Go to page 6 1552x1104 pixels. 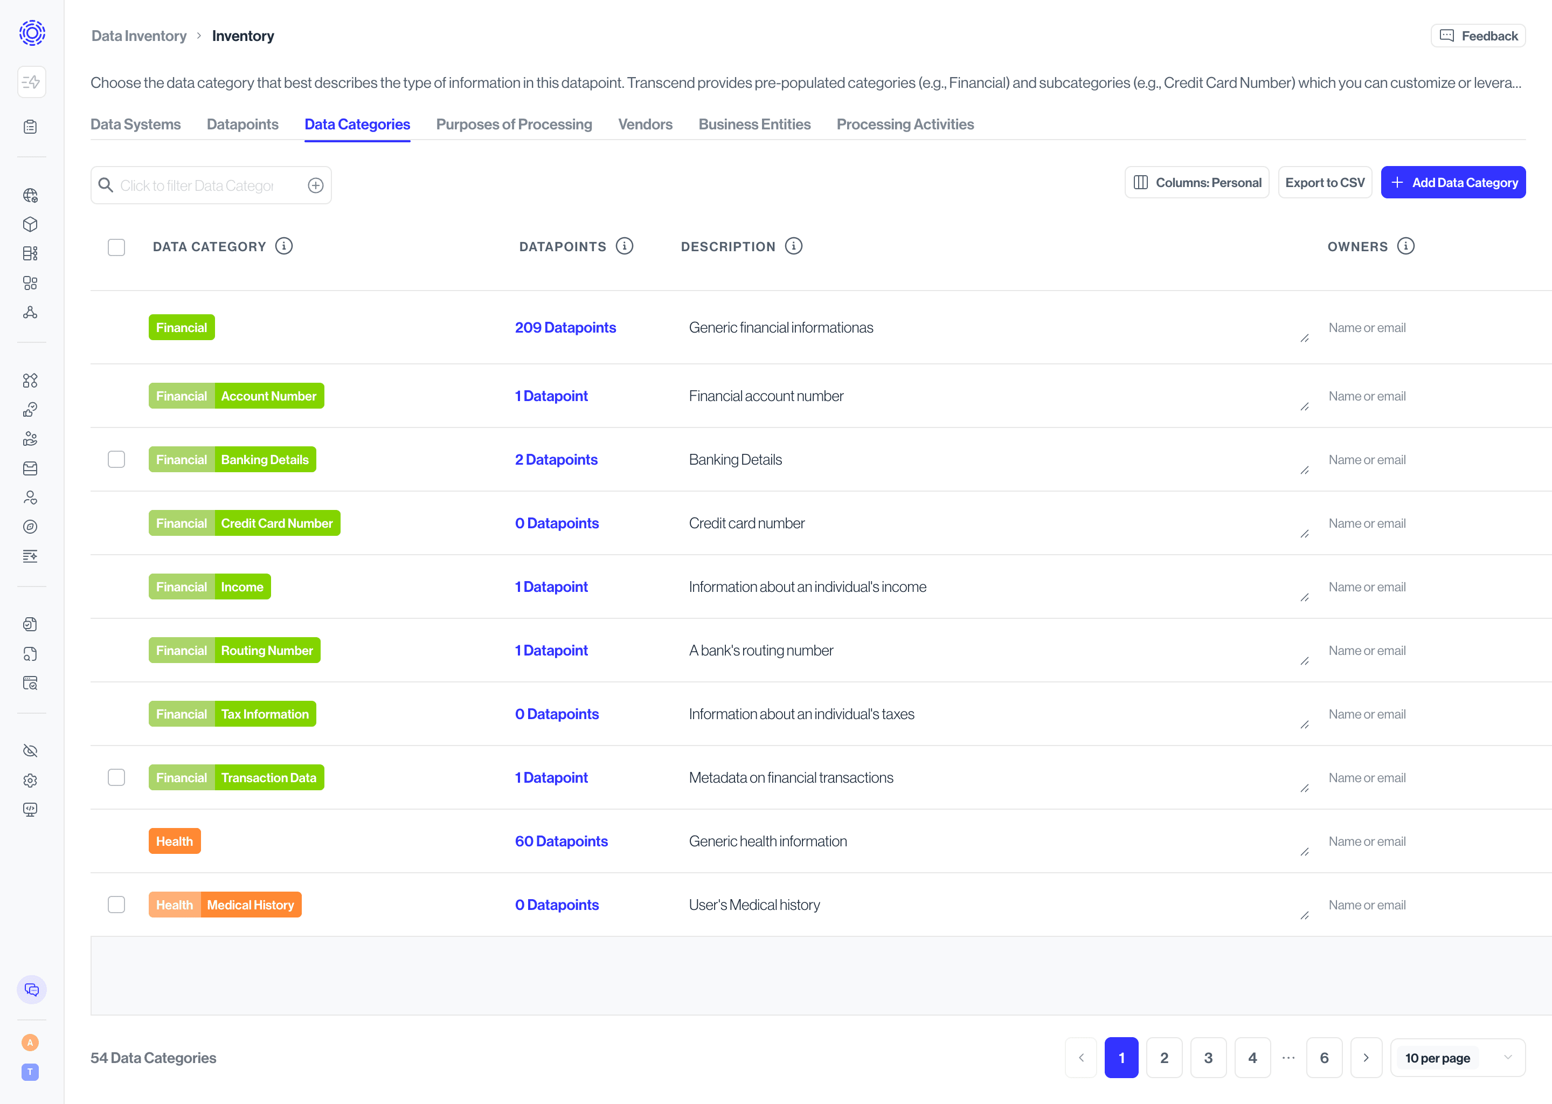click(1324, 1058)
